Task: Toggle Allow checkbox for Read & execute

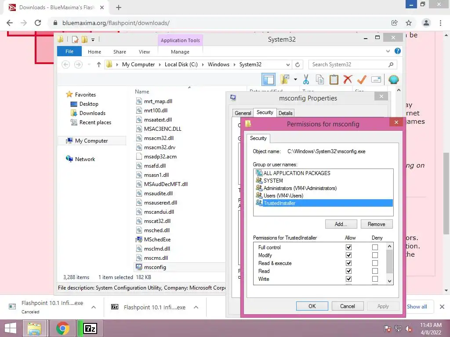Action: pyautogui.click(x=348, y=263)
